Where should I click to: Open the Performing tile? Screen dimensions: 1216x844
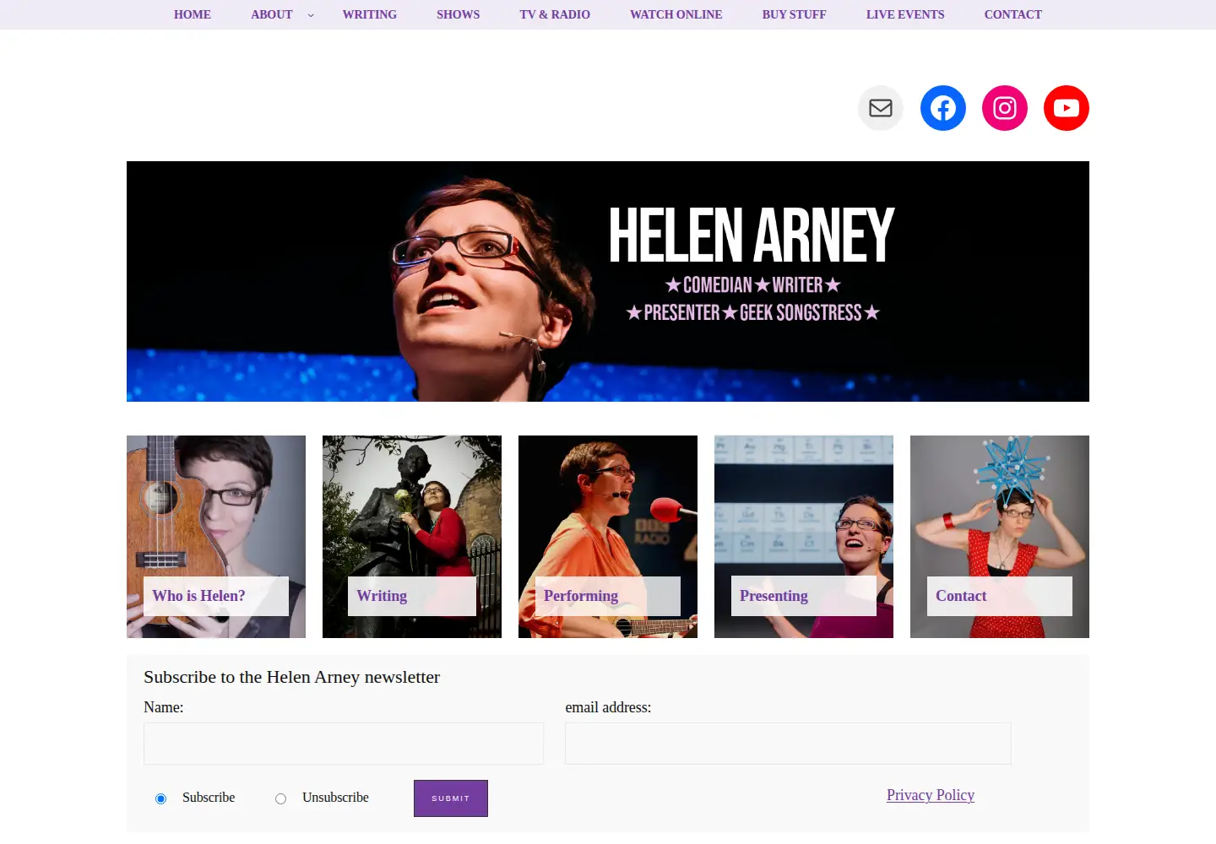coord(608,537)
